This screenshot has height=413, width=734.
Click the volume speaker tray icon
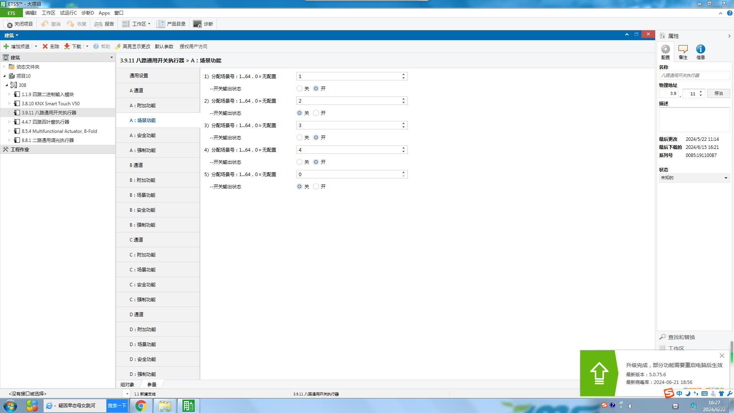pyautogui.click(x=630, y=406)
